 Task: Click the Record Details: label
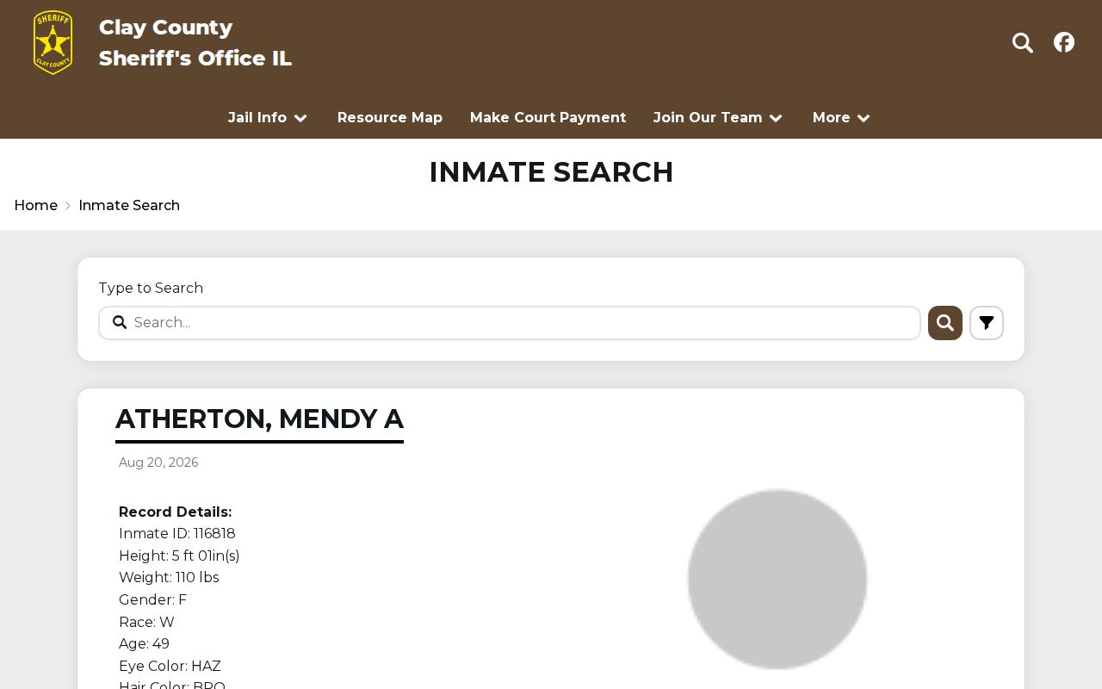[176, 512]
